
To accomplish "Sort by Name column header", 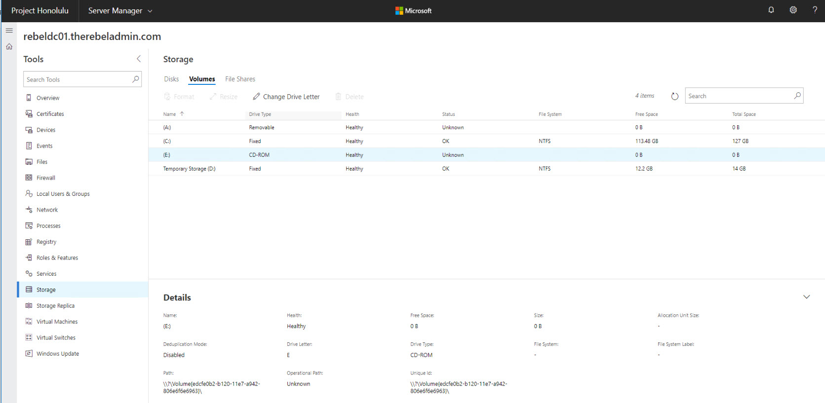I will click(x=174, y=114).
